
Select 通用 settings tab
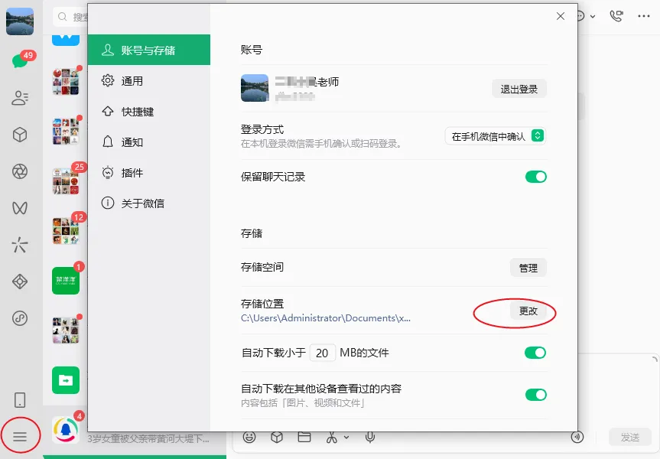tap(149, 81)
